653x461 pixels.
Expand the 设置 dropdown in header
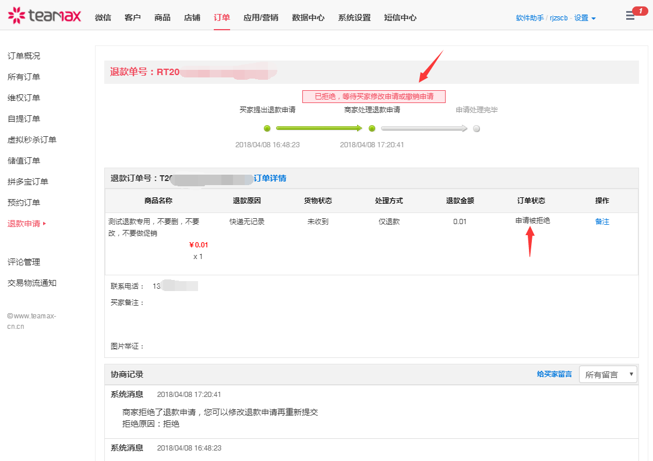coord(584,18)
